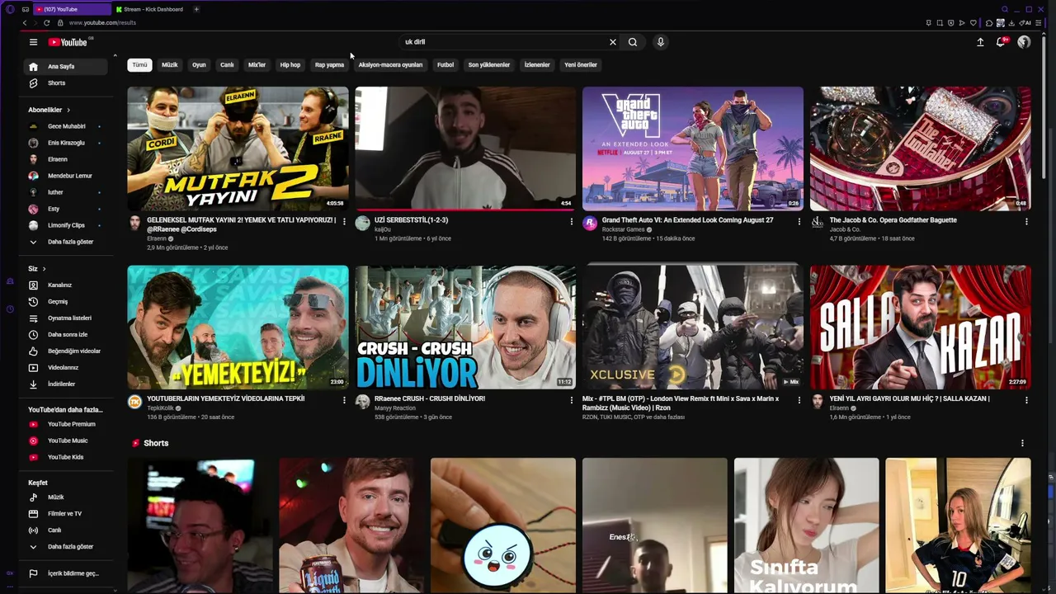
Task: Reload the page in the browser
Action: coord(46,23)
